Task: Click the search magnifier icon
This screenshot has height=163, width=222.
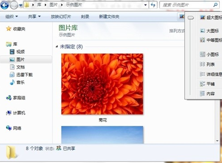Action: (215, 5)
